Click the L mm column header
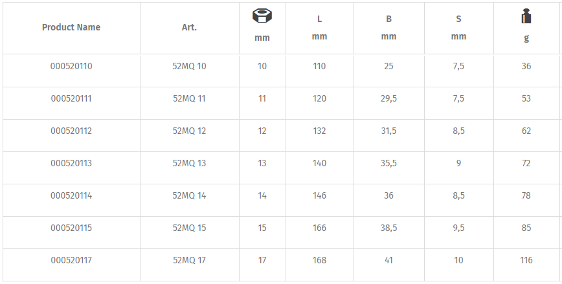Image resolution: width=562 pixels, height=284 pixels. (x=319, y=28)
